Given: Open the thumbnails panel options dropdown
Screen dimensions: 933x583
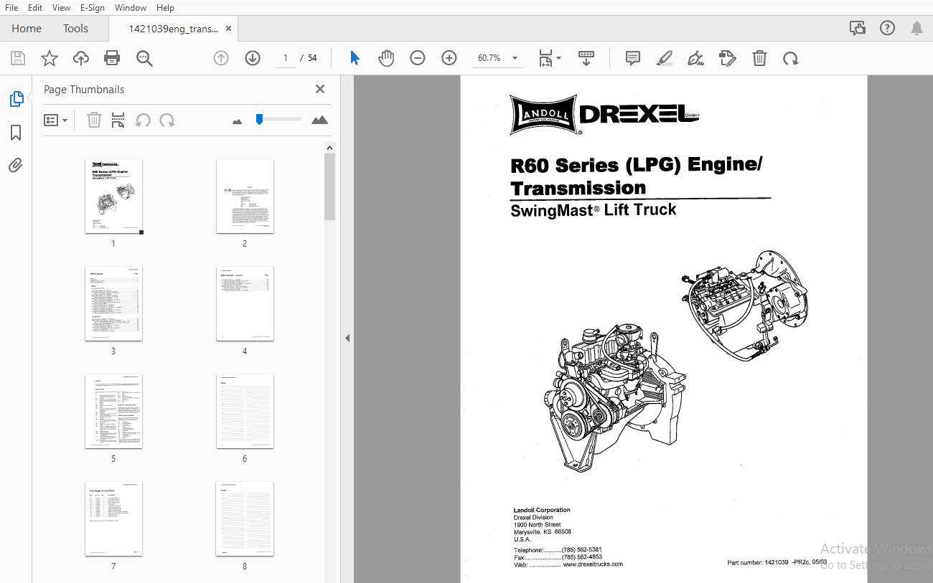Looking at the screenshot, I should (56, 120).
